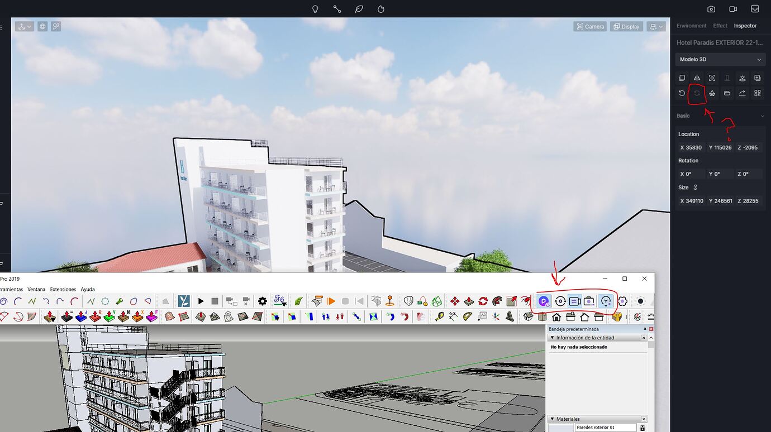
Task: Click the Paredes exterior 01 material name field
Action: coord(606,428)
